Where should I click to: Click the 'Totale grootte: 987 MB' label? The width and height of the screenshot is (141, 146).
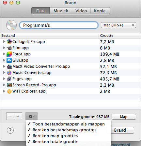point(89,117)
